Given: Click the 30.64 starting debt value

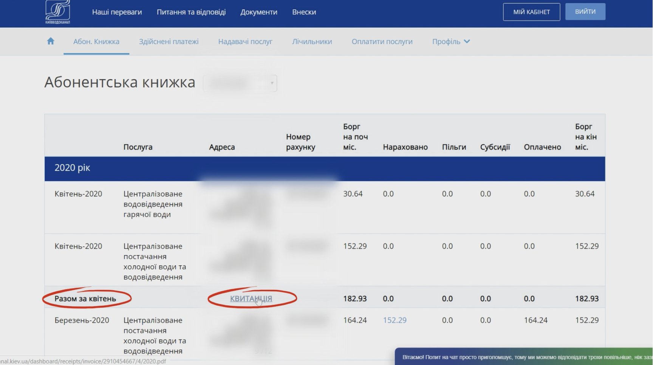Looking at the screenshot, I should click(x=353, y=194).
